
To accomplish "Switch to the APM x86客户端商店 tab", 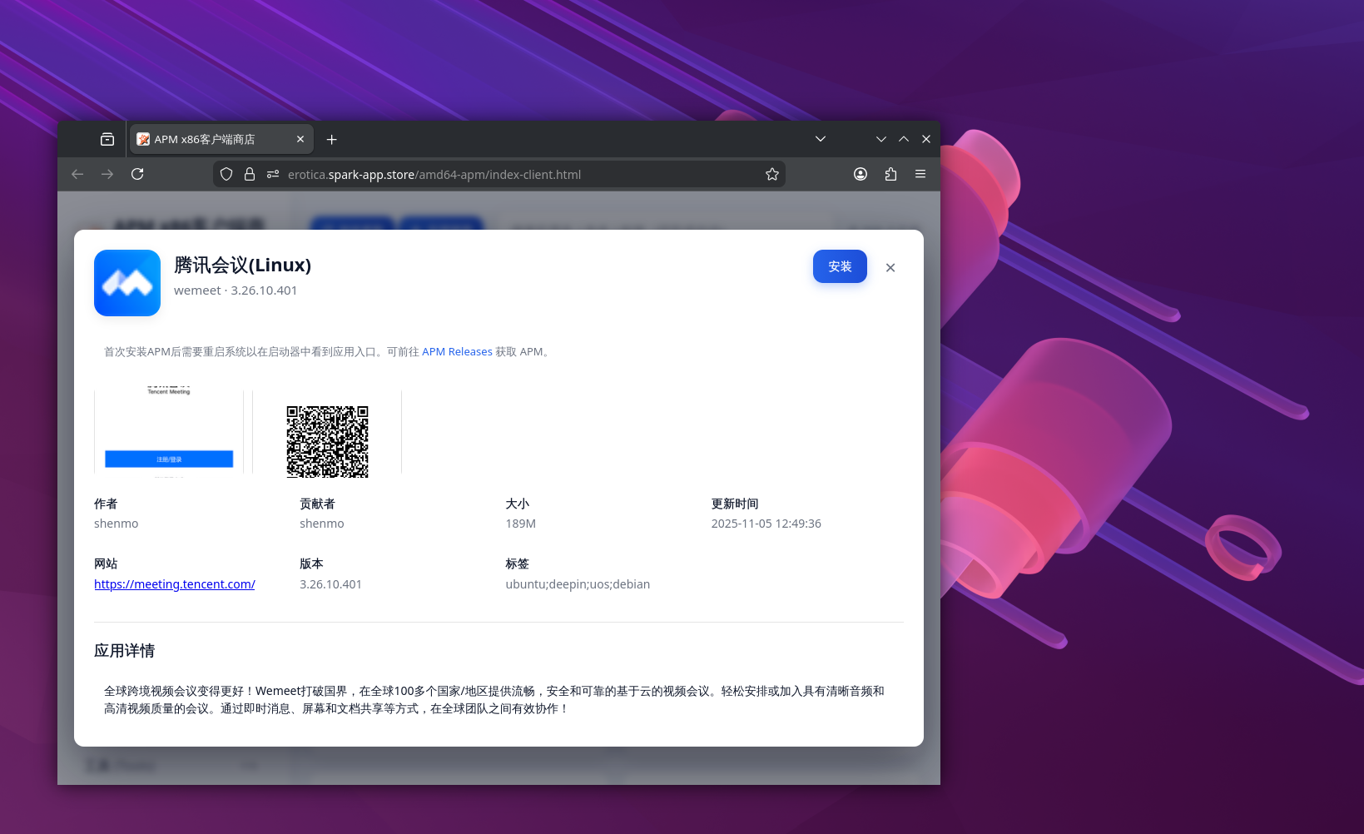I will pyautogui.click(x=221, y=139).
